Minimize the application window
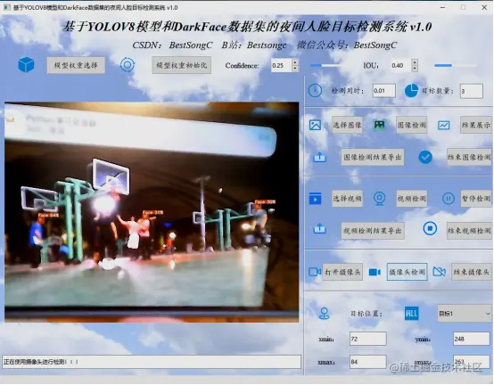The width and height of the screenshot is (494, 385). 442,7
